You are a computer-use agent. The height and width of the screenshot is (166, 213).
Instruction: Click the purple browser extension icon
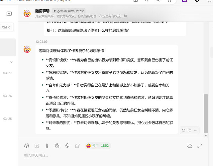point(184,1)
